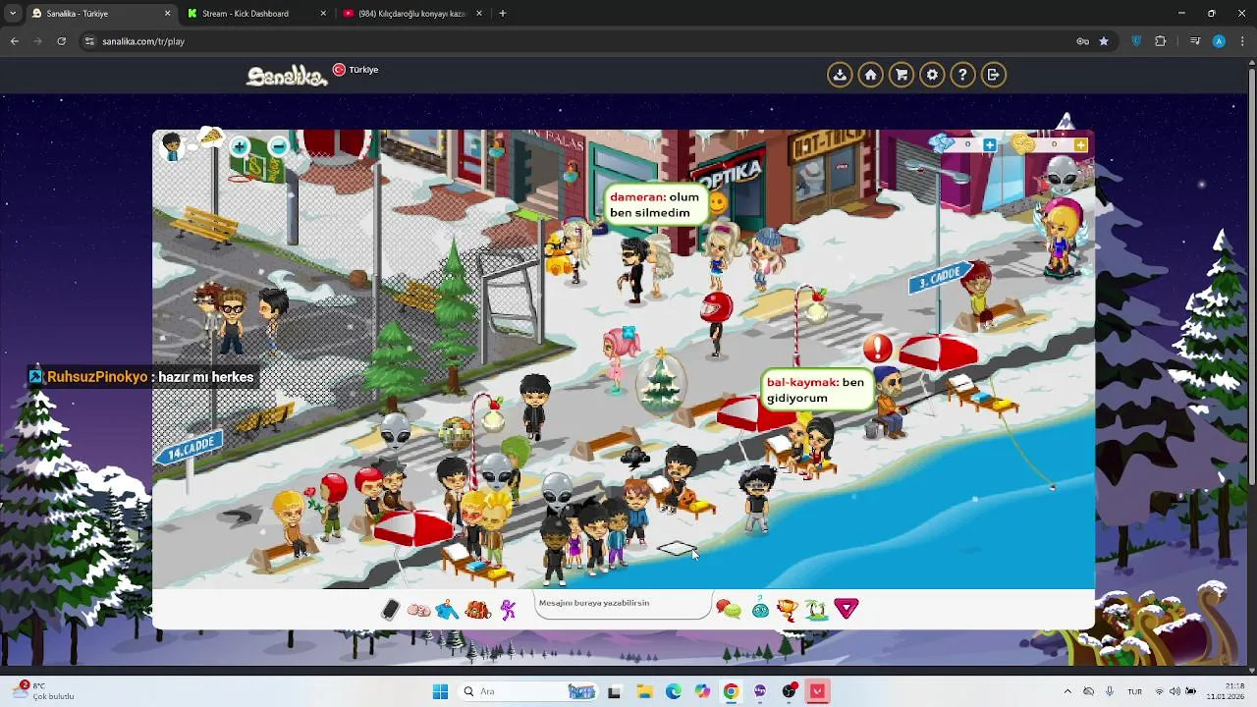Screen dimensions: 1257x707
Task: Click bal-kaymak's chat bubble
Action: [x=815, y=390]
